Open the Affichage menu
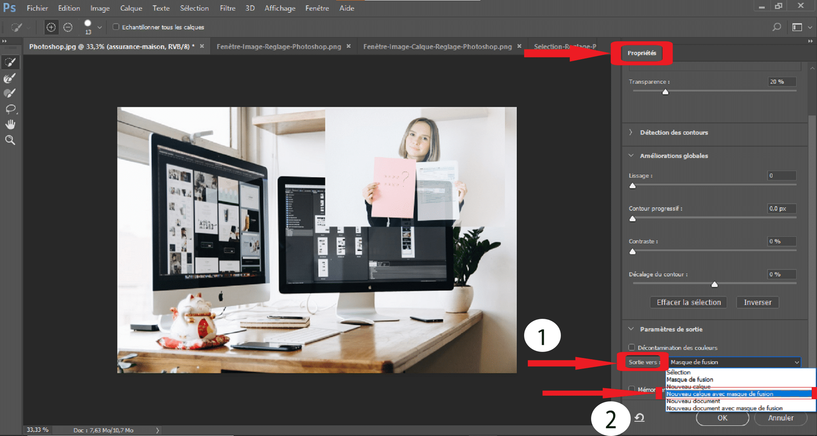 pyautogui.click(x=280, y=8)
